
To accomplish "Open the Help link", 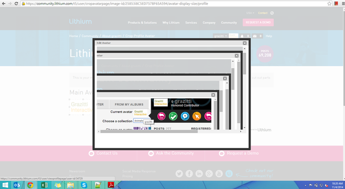I will [x=268, y=36].
